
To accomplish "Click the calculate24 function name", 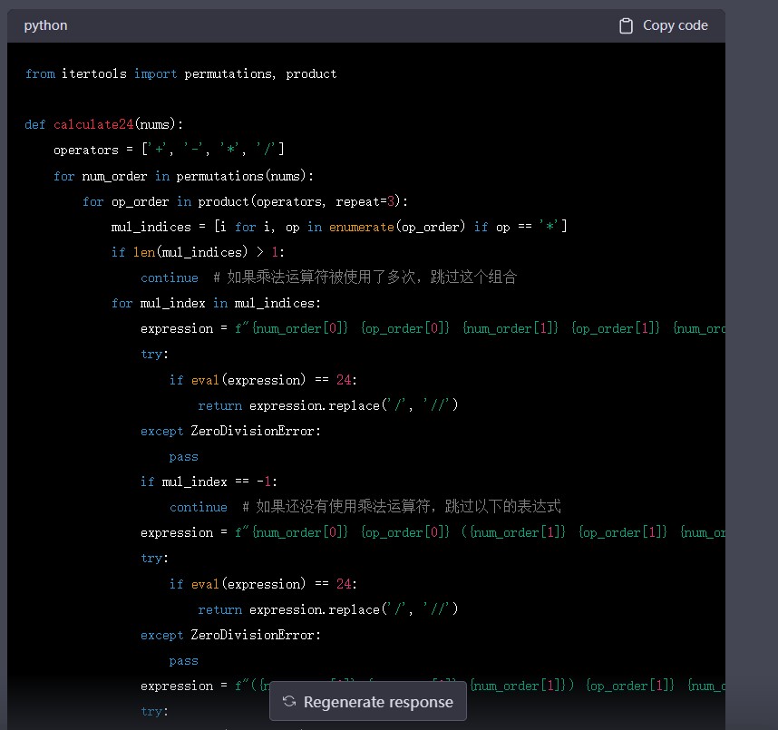I will pos(92,124).
